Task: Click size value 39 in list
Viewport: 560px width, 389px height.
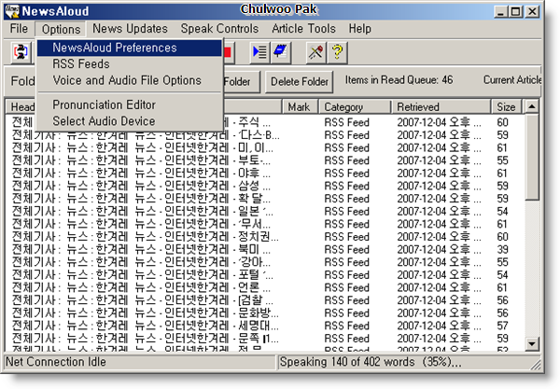Action: click(502, 249)
